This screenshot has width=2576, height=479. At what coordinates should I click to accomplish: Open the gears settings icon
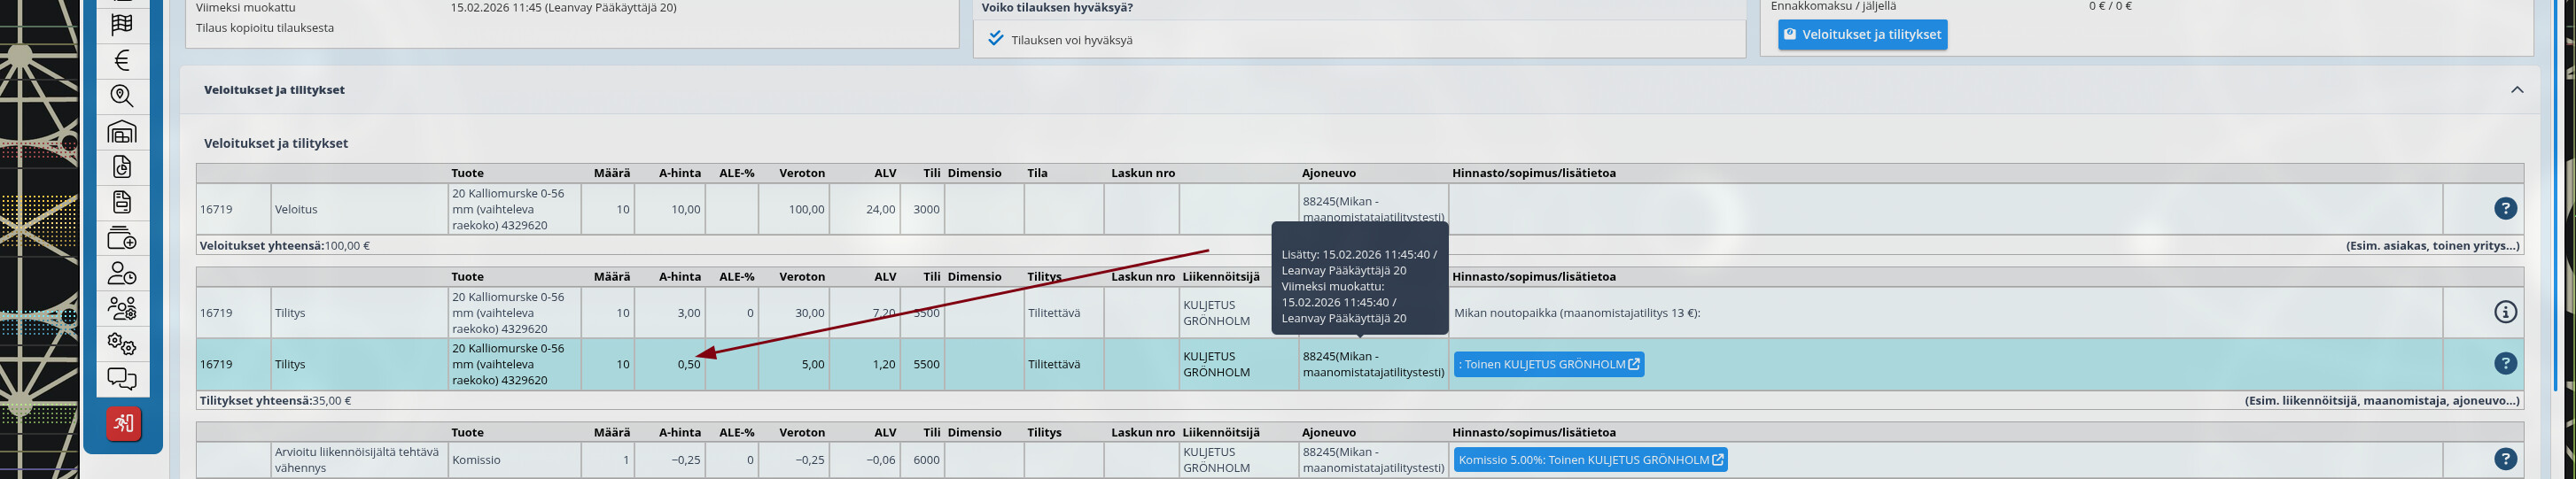point(122,344)
